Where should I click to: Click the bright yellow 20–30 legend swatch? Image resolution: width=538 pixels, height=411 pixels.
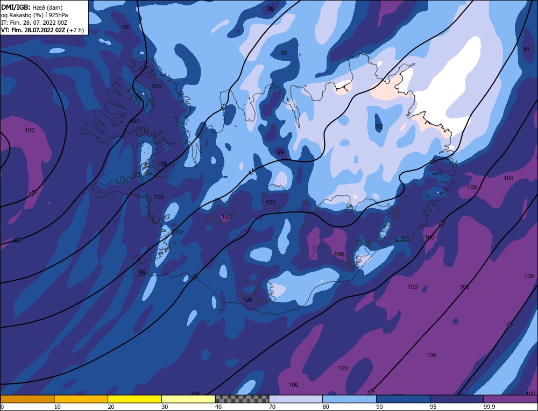[134, 399]
